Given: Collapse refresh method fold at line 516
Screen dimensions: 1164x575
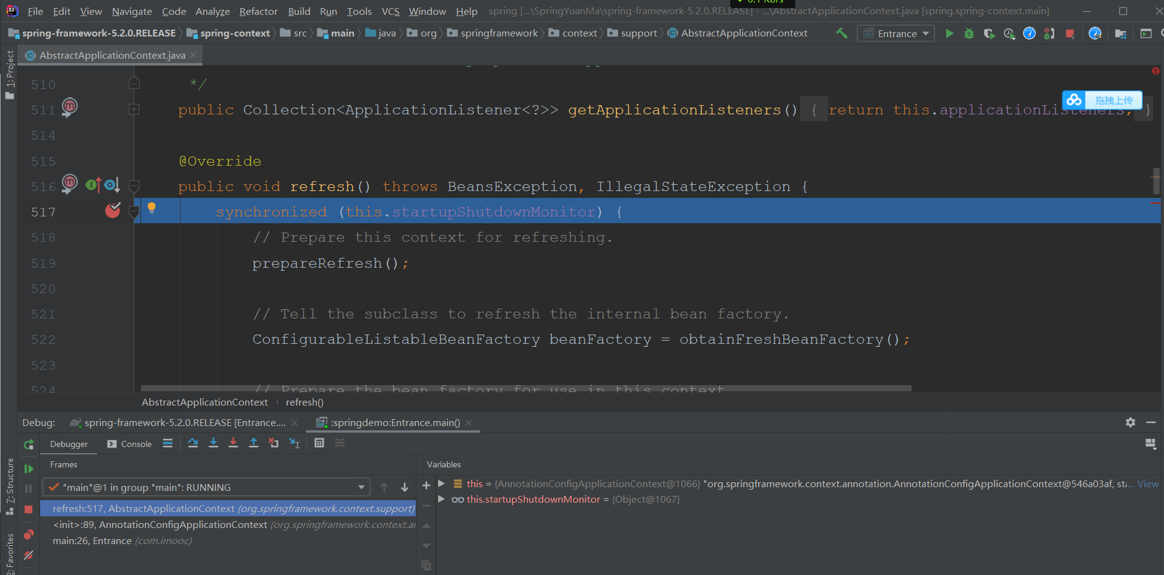Looking at the screenshot, I should coord(134,186).
